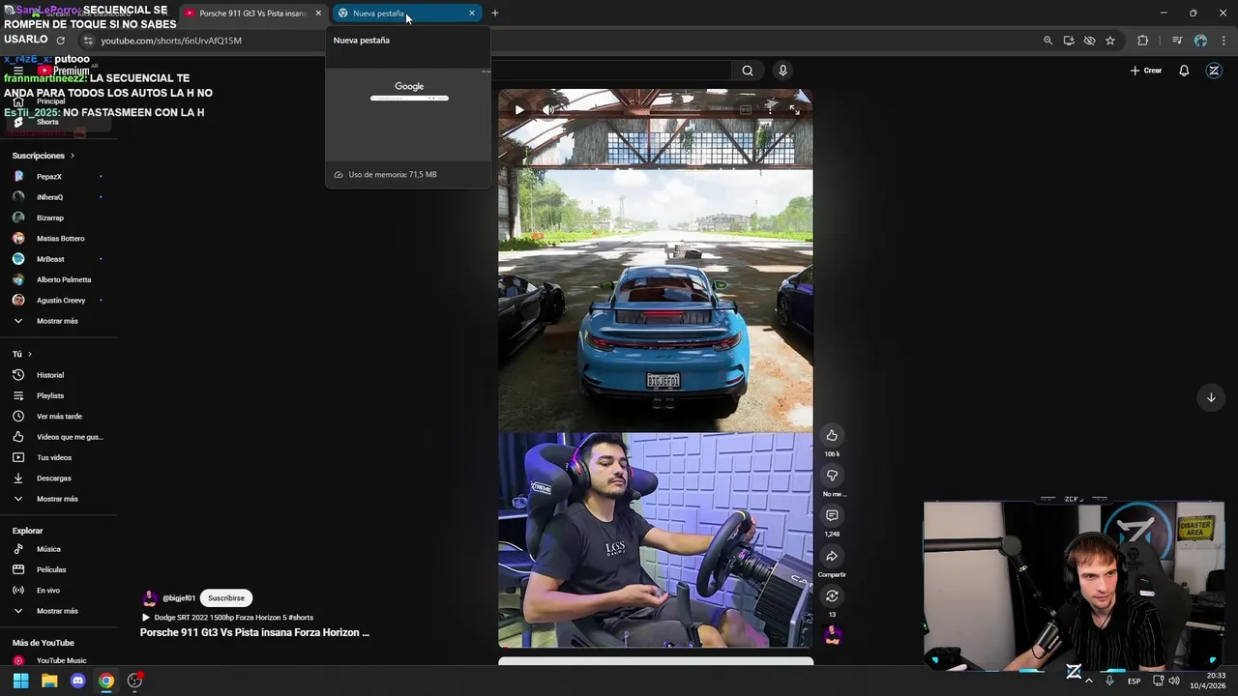This screenshot has height=696, width=1238.
Task: Start voice search with microphone
Action: 782,71
